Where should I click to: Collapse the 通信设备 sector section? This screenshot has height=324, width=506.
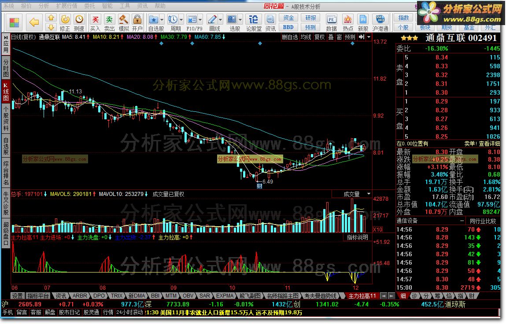tap(462, 221)
